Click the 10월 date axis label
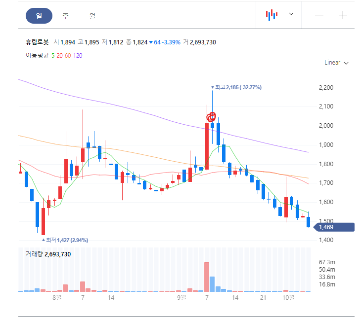 [288, 297]
